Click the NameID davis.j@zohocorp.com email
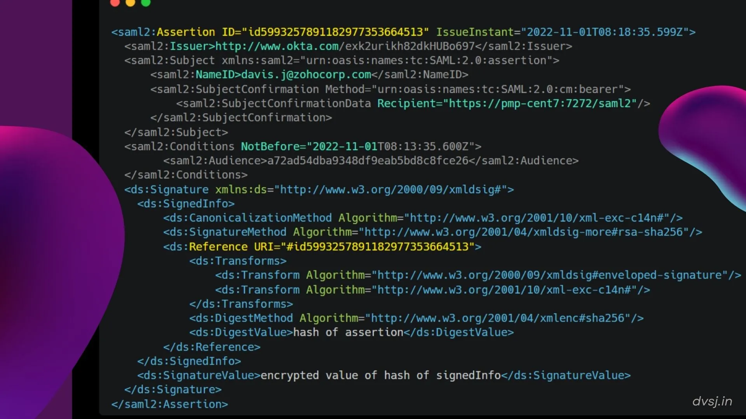The width and height of the screenshot is (746, 419). [x=305, y=74]
